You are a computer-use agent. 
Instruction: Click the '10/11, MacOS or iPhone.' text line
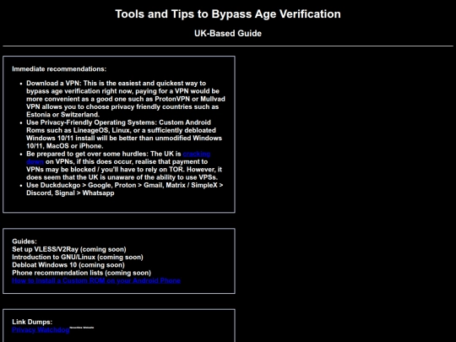point(64,146)
